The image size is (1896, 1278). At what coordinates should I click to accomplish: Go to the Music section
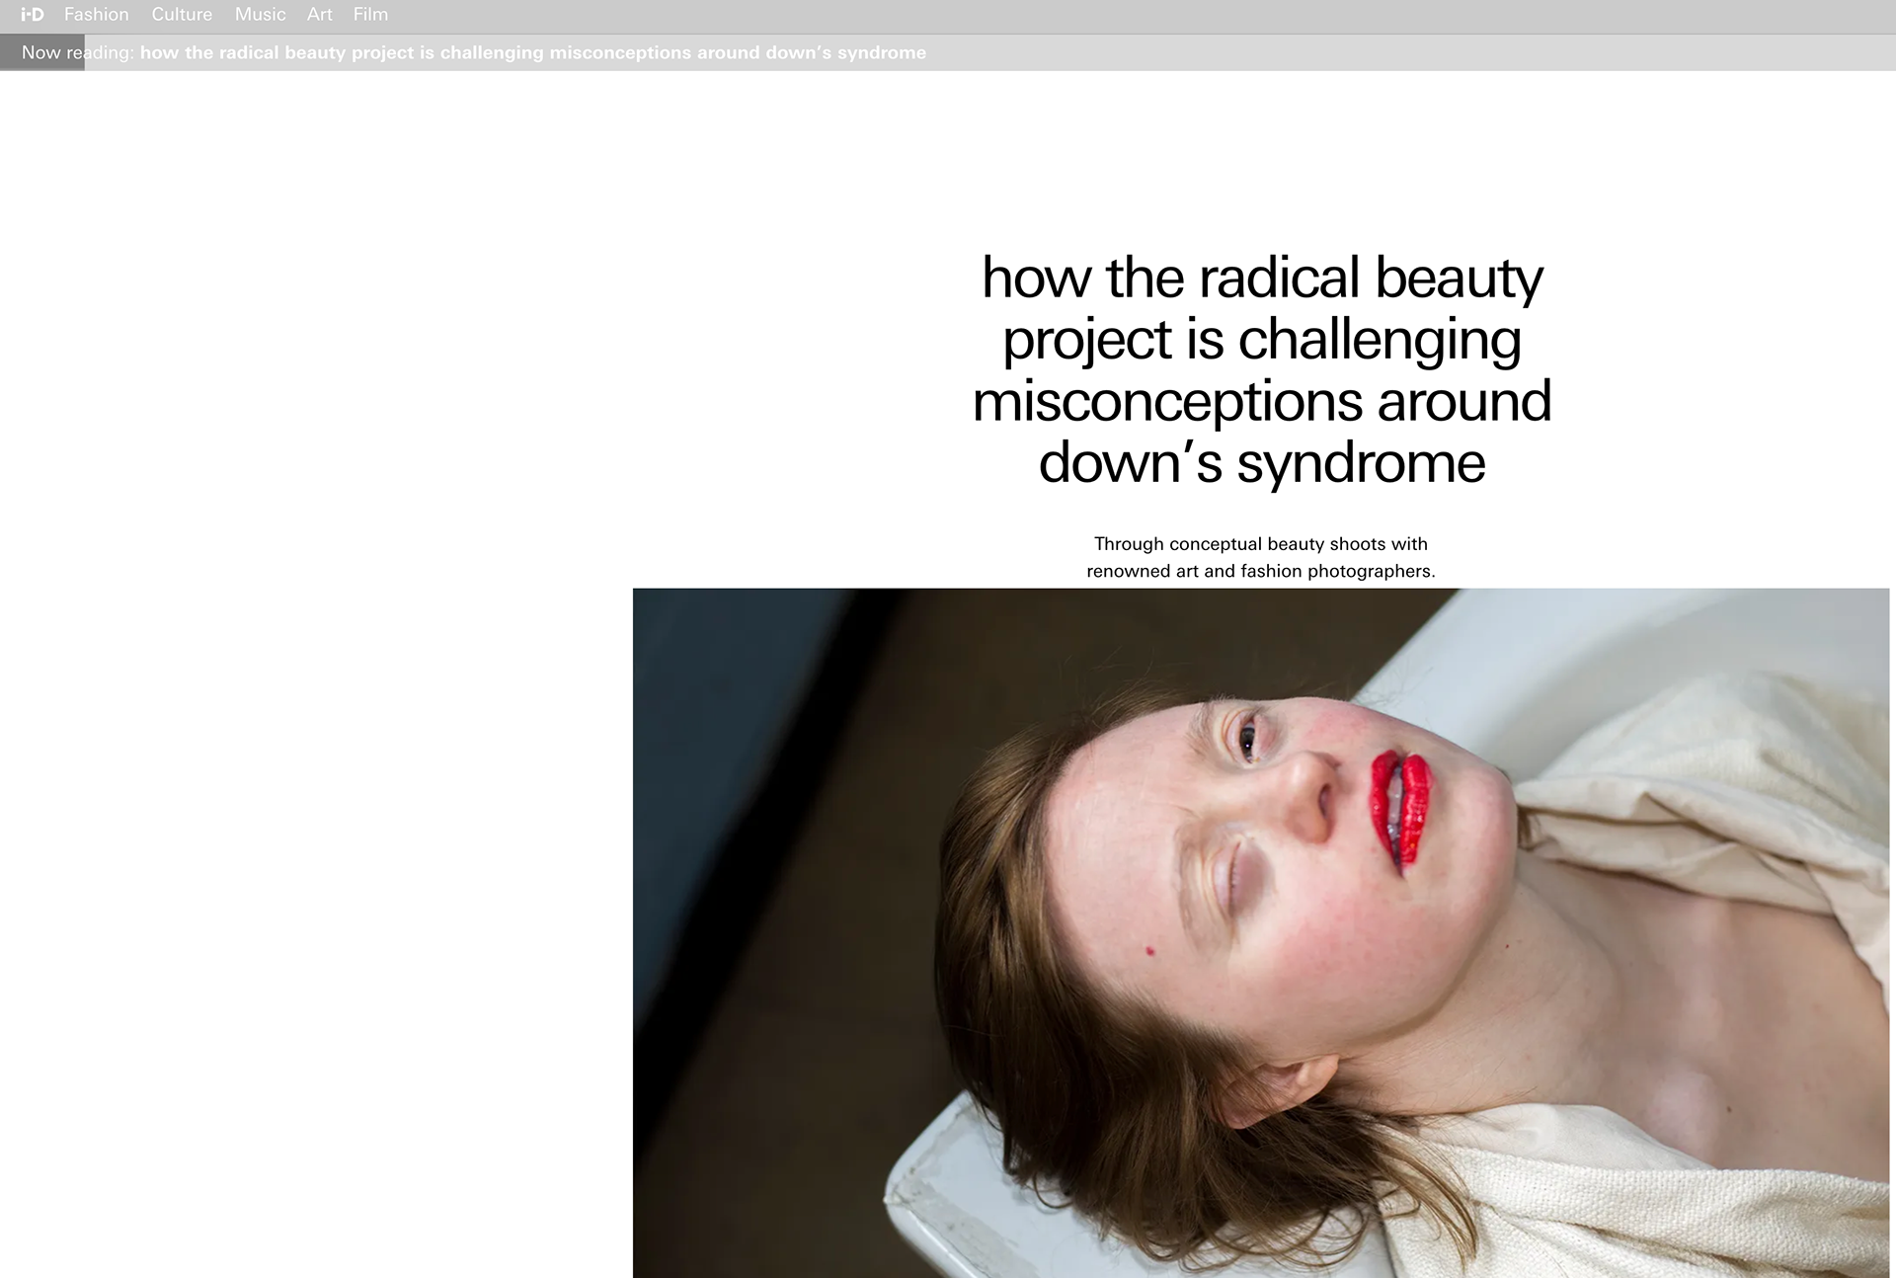(x=260, y=15)
